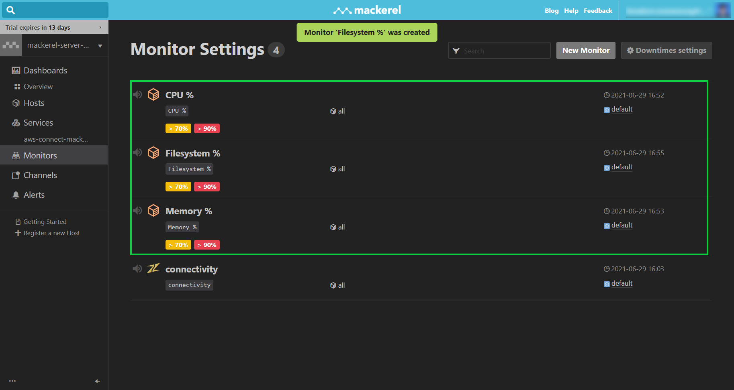Open the Help menu in top bar

(571, 10)
